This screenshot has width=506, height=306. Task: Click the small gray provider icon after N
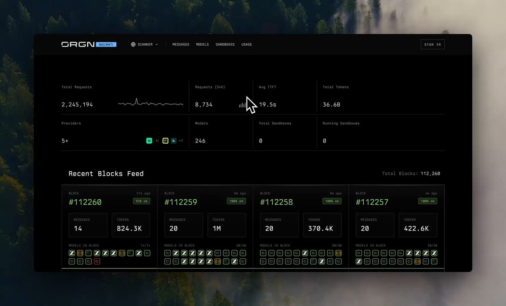pyautogui.click(x=157, y=141)
